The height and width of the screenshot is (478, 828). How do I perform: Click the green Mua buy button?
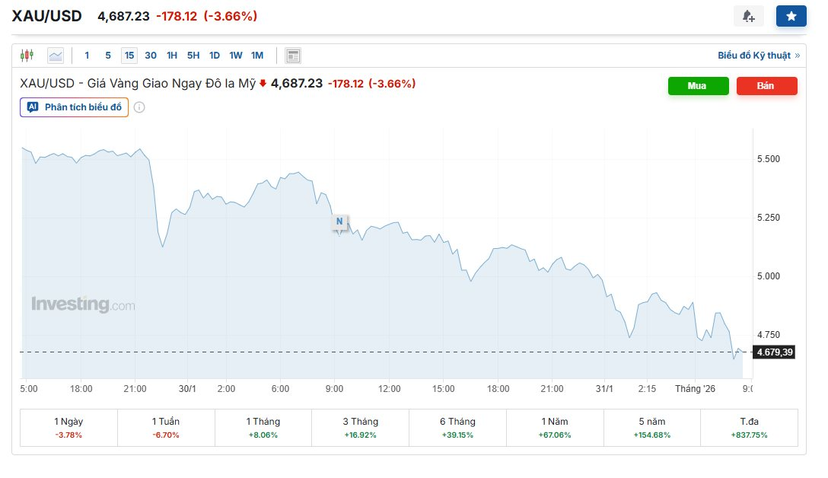click(x=698, y=86)
